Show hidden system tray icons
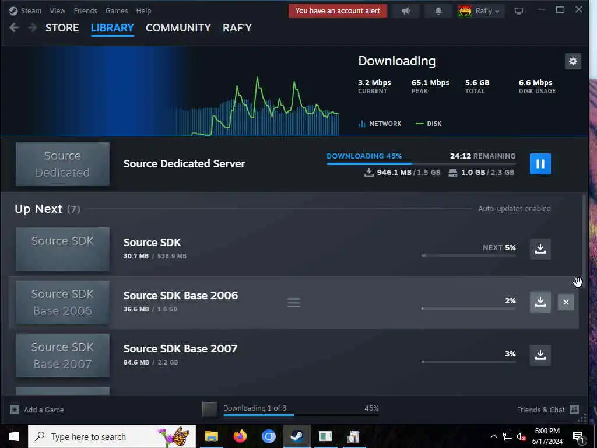Screen dimensions: 597x448 click(x=493, y=436)
